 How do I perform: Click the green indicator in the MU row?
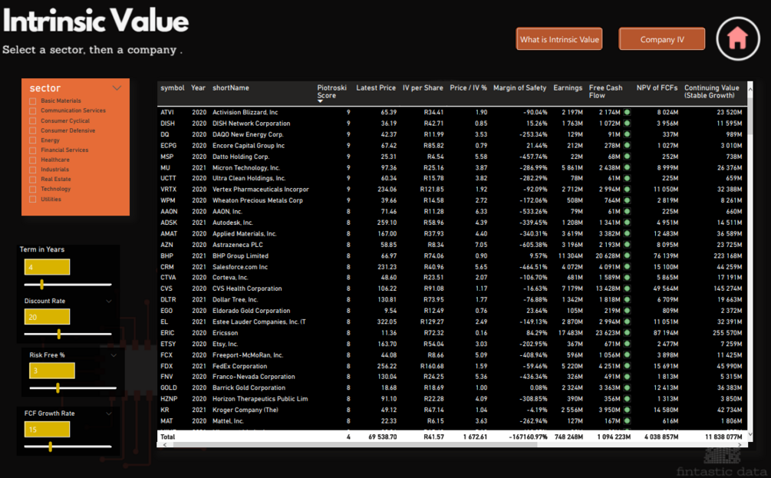click(627, 168)
